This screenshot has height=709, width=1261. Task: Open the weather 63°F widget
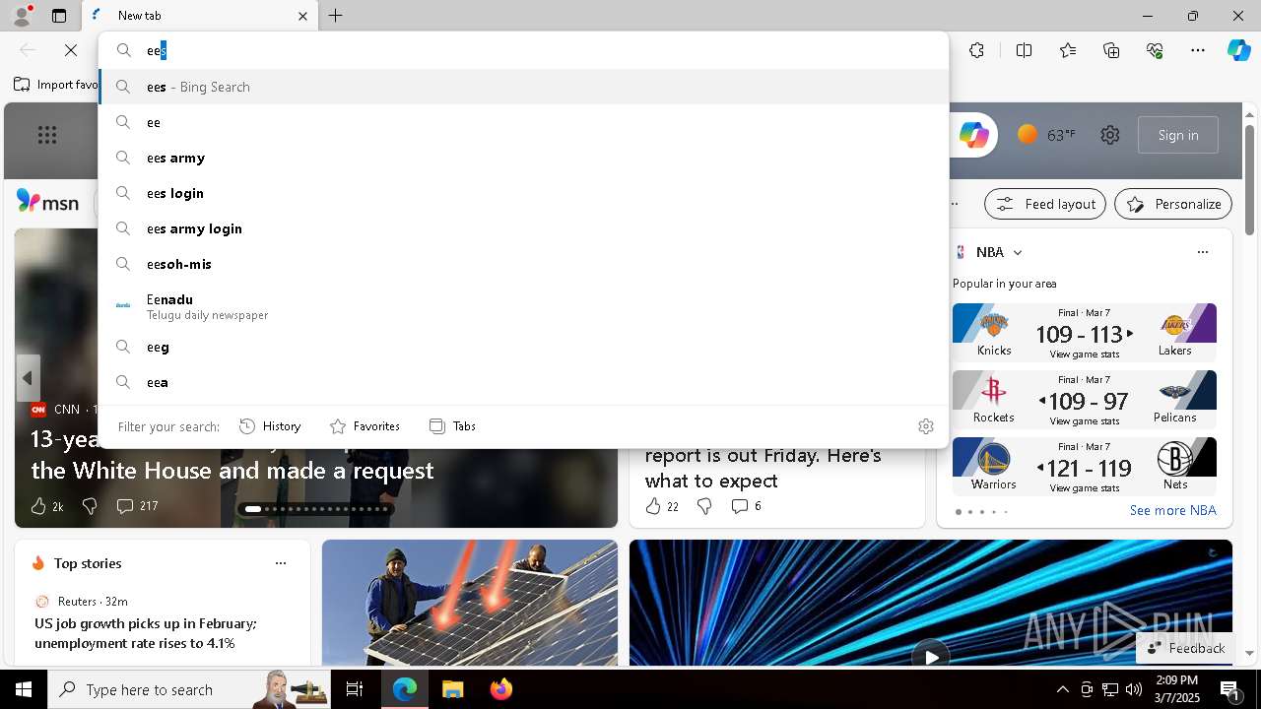1047,135
